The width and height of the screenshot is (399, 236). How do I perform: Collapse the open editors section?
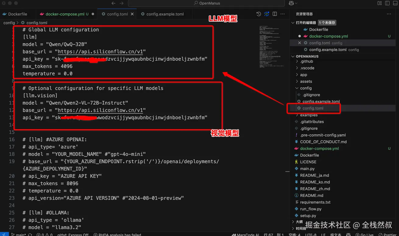click(x=293, y=23)
